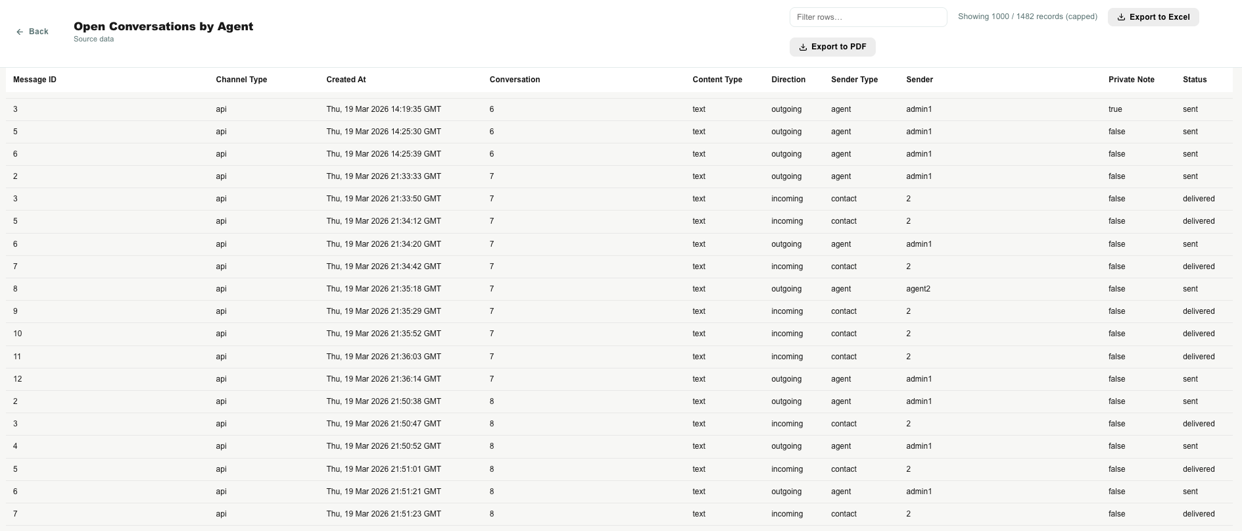Click Message ID '11' cell

[x=17, y=357]
